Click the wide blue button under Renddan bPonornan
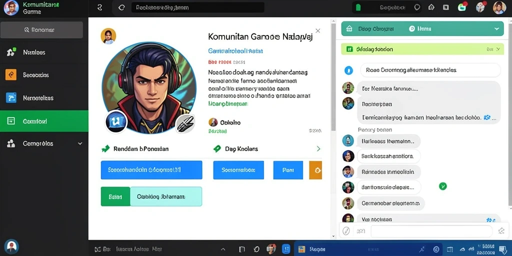Screen dimensions: 512x256 [x=151, y=170]
